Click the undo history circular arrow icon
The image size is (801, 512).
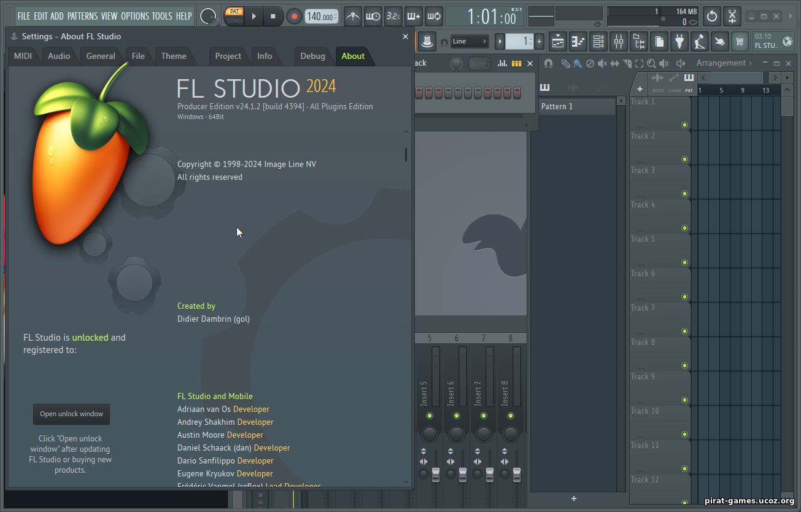(x=712, y=17)
